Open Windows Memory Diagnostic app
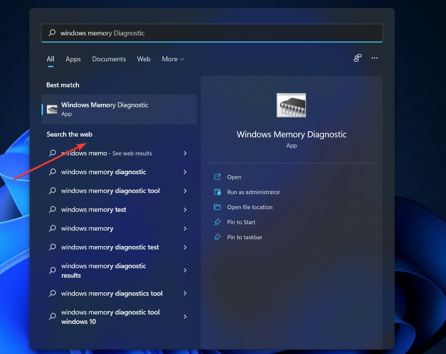Viewport: 446px width, 354px height. coord(104,109)
